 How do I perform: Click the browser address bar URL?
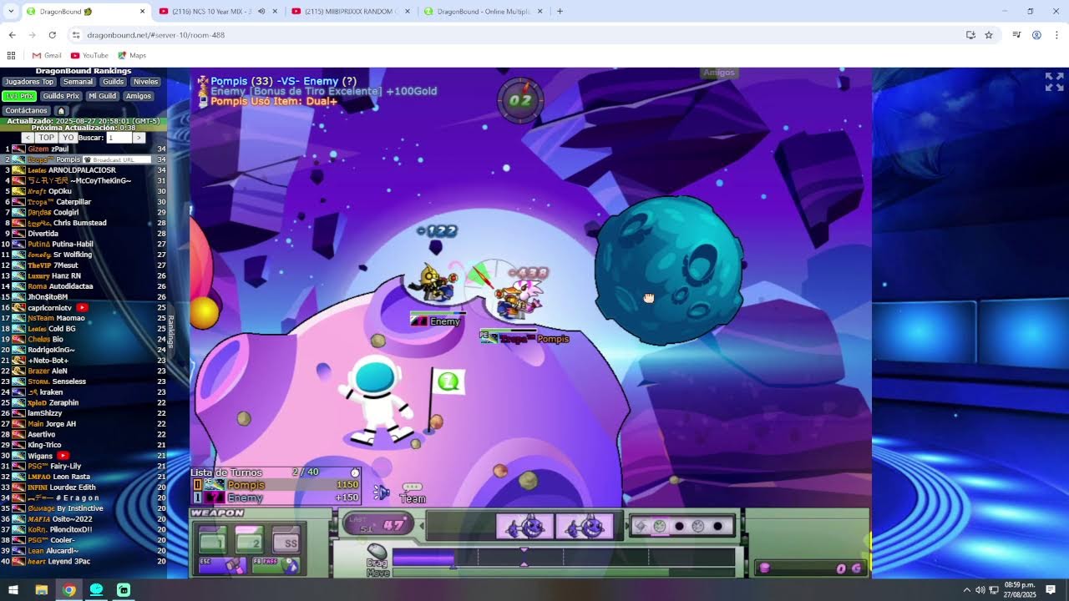point(155,35)
